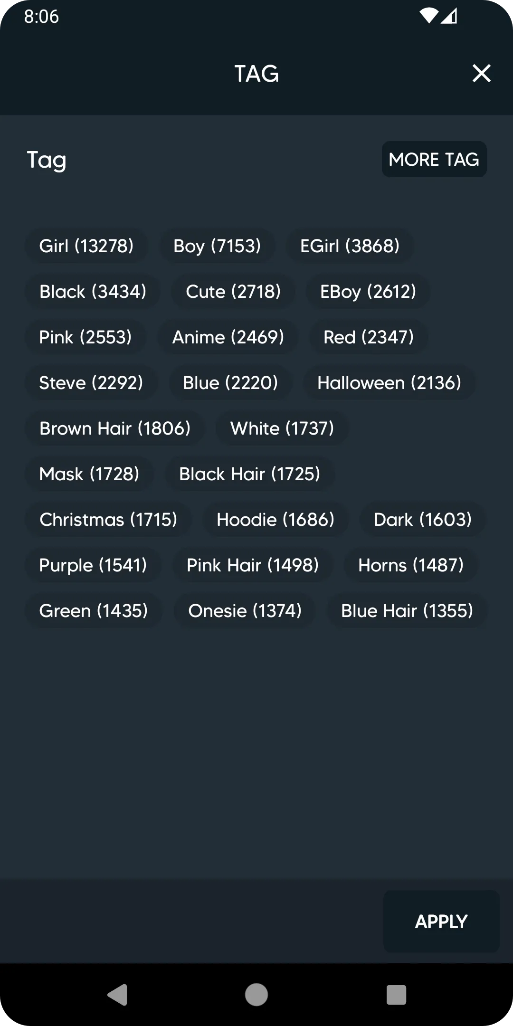Tap the Android back navigation icon
The width and height of the screenshot is (513, 1026).
click(117, 995)
